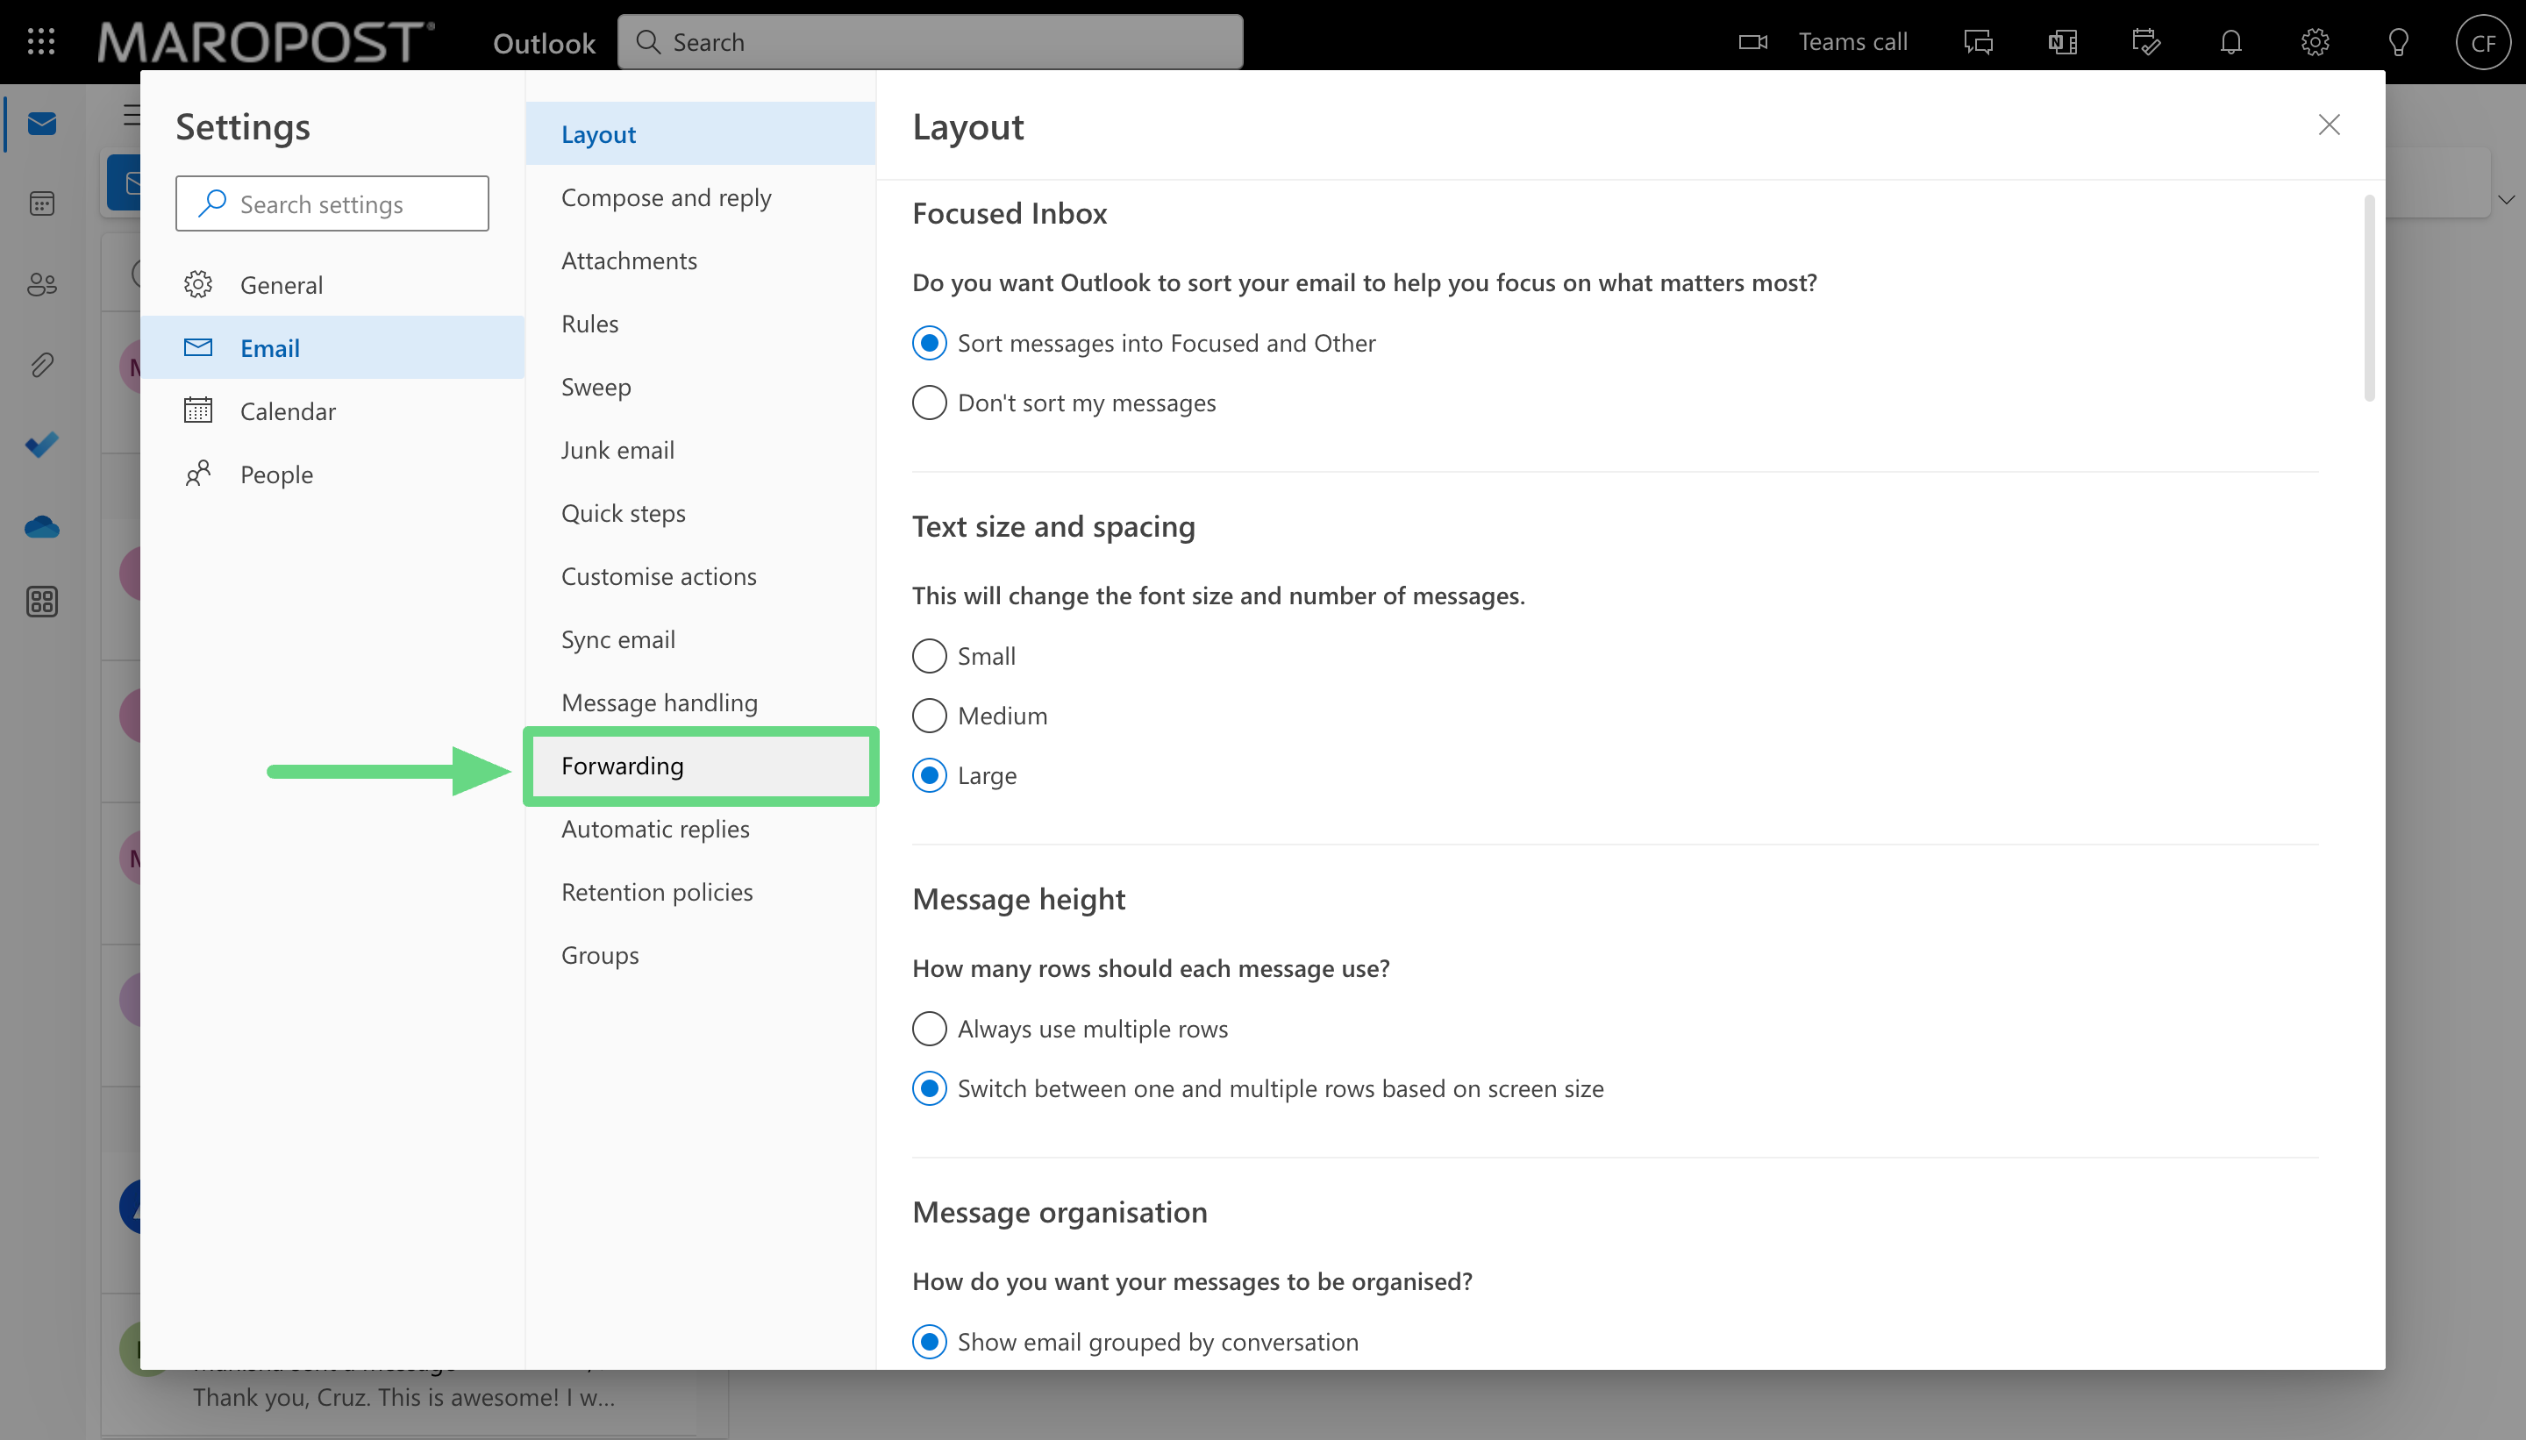Click the Search settings field

[x=332, y=203]
